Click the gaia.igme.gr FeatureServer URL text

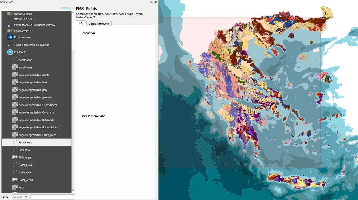coord(109,15)
